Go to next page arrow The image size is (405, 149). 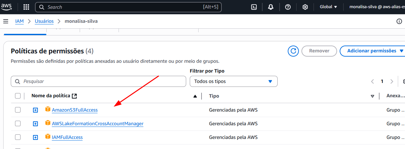pyautogui.click(x=392, y=81)
